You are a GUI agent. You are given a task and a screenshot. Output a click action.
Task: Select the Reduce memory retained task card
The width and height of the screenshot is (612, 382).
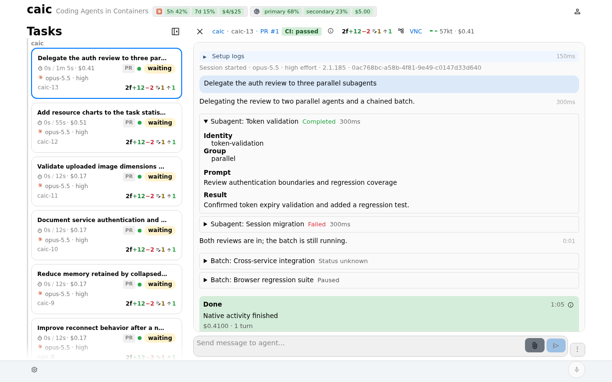[x=107, y=289]
